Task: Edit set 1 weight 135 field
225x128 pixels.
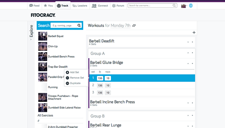Action: (100, 78)
